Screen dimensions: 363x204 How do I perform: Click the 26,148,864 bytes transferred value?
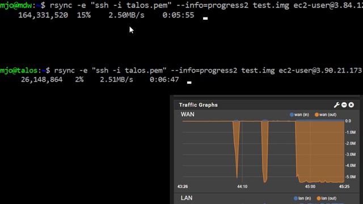(41, 79)
